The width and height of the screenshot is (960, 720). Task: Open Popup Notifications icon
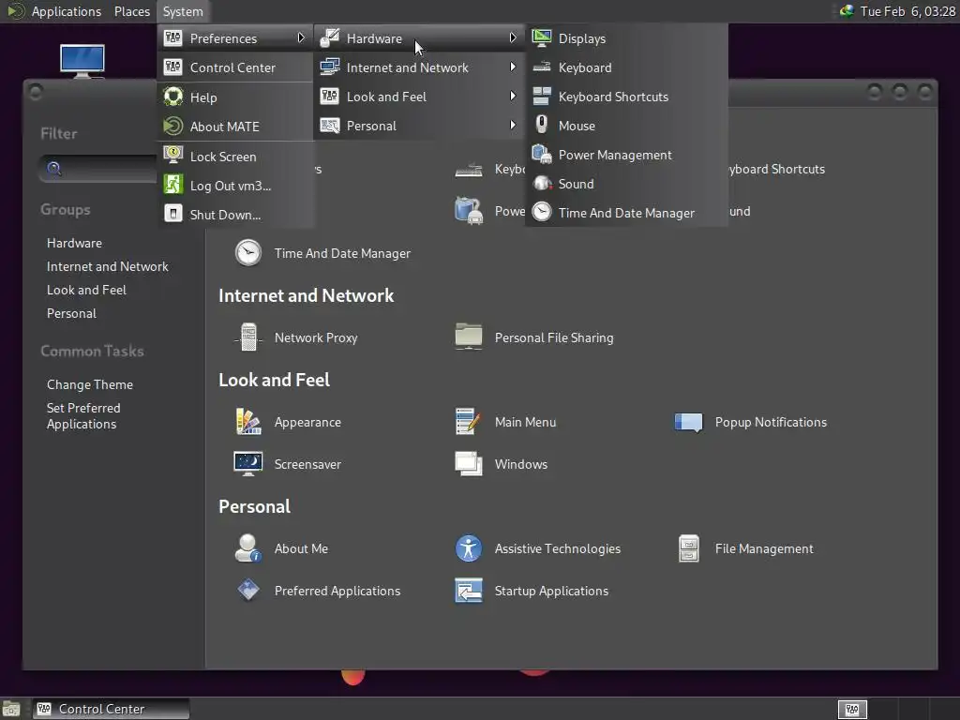click(689, 422)
